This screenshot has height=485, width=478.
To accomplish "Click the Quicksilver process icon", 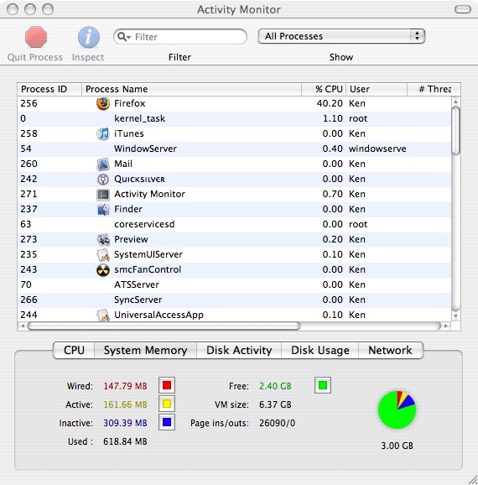I will 103,179.
